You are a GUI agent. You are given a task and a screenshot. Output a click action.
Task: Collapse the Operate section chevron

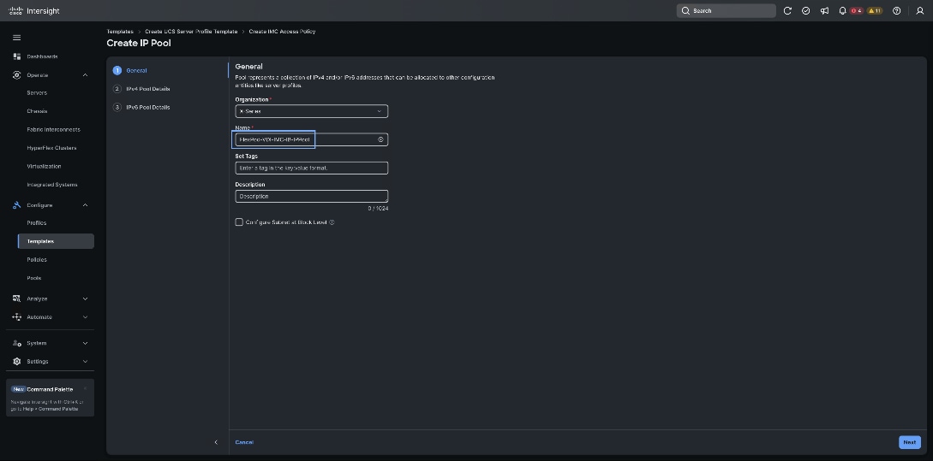pyautogui.click(x=85, y=75)
